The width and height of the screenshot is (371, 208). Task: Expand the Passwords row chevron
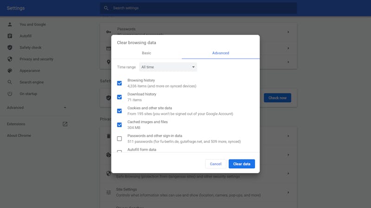pos(288,32)
